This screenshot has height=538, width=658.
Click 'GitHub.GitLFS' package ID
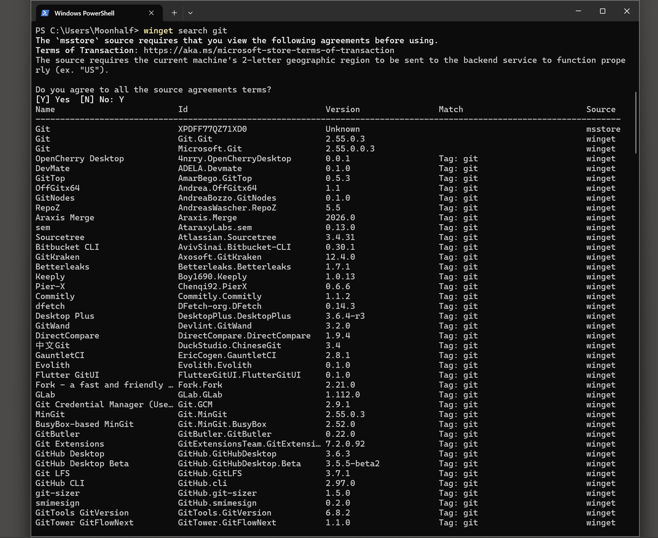click(210, 473)
